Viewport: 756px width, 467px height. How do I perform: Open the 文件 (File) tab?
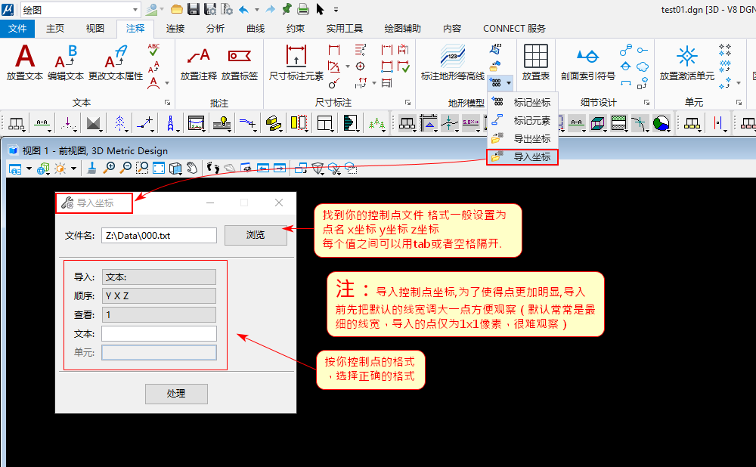click(x=17, y=29)
